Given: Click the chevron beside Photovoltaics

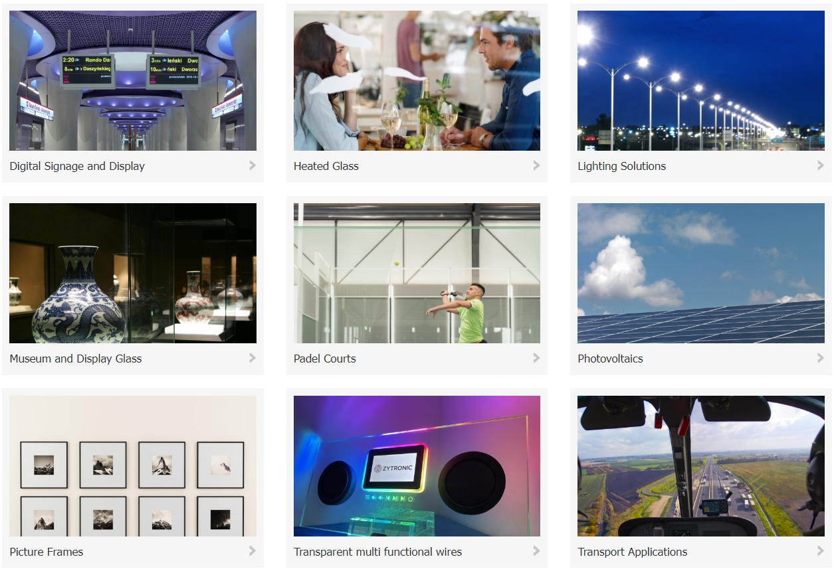Looking at the screenshot, I should pos(821,358).
